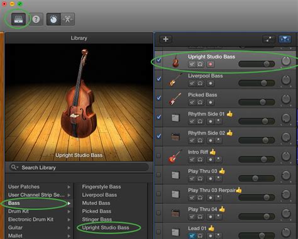
Task: Click the Rhythm Side 02 amp icon
Action: pyautogui.click(x=175, y=136)
